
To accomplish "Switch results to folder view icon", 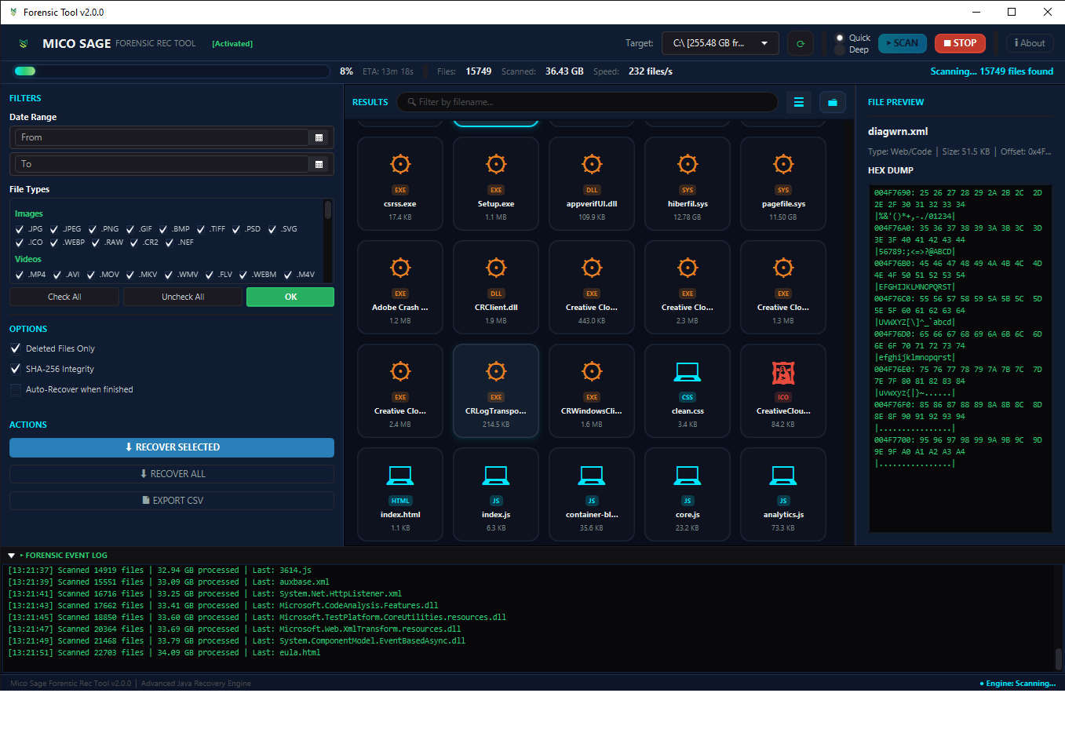I will [832, 102].
